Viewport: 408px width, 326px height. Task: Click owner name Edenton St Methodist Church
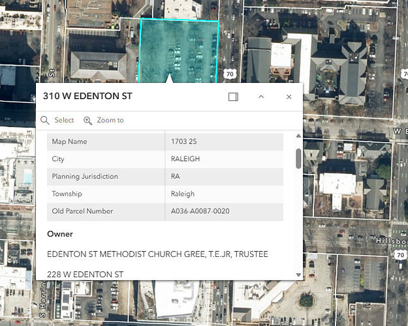coord(157,254)
